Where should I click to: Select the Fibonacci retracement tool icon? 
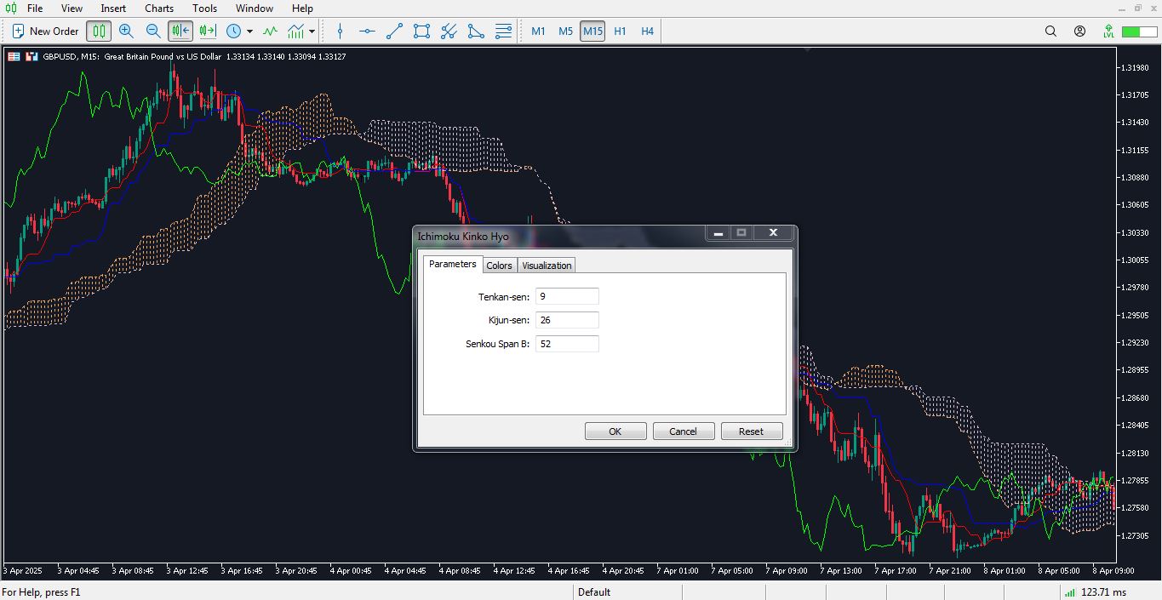coord(503,31)
